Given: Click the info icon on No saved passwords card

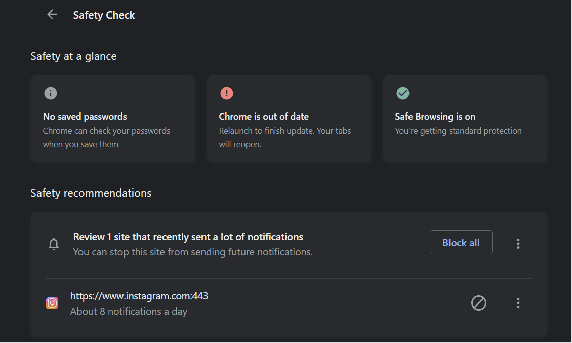Looking at the screenshot, I should 50,93.
